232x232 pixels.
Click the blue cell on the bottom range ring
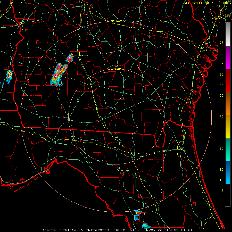138,215
